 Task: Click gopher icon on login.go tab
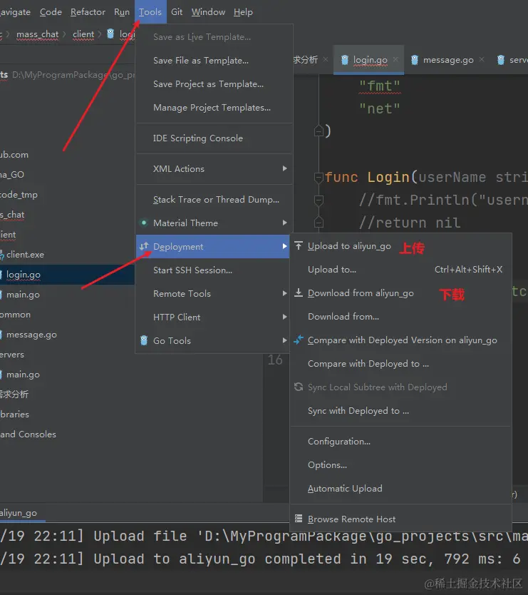click(x=345, y=60)
